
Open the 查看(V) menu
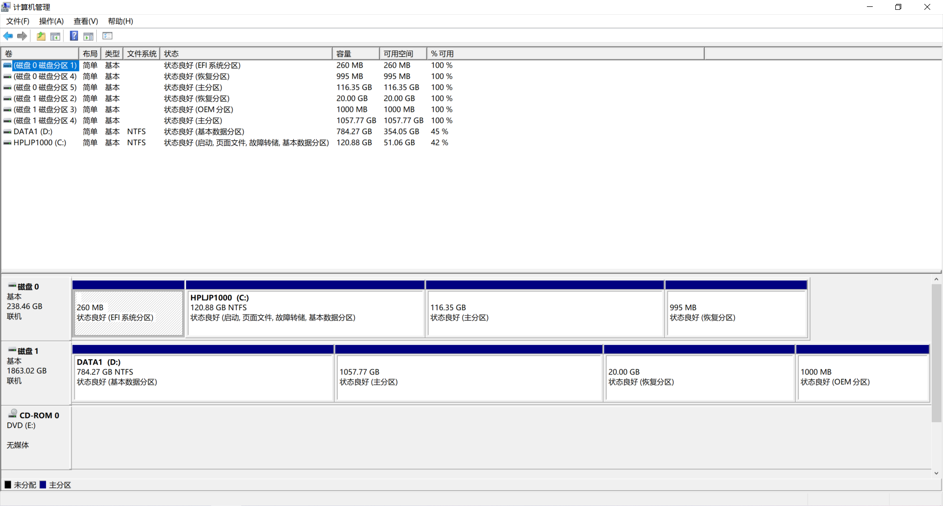point(86,21)
